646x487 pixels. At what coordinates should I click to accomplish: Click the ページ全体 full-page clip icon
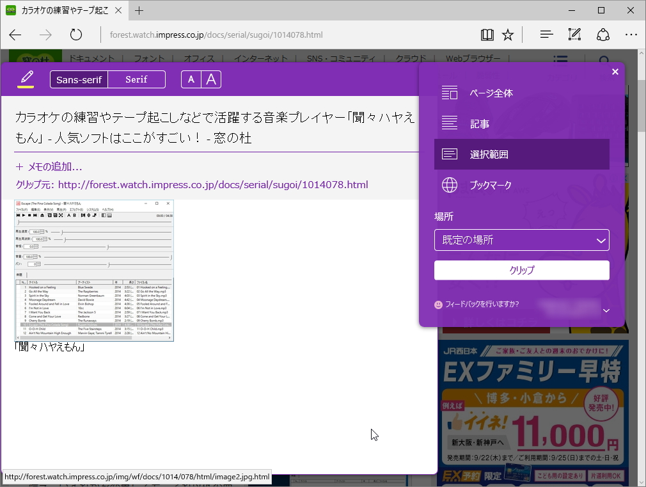coord(450,93)
